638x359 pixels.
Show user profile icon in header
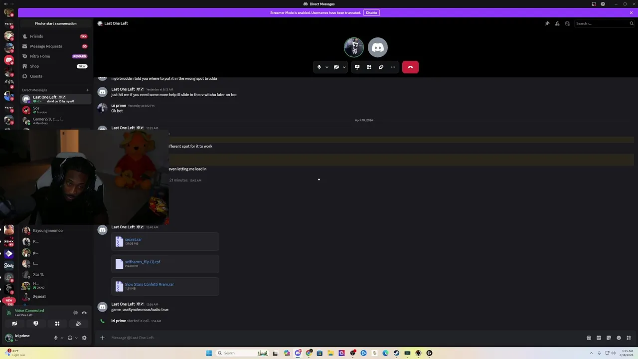(567, 23)
